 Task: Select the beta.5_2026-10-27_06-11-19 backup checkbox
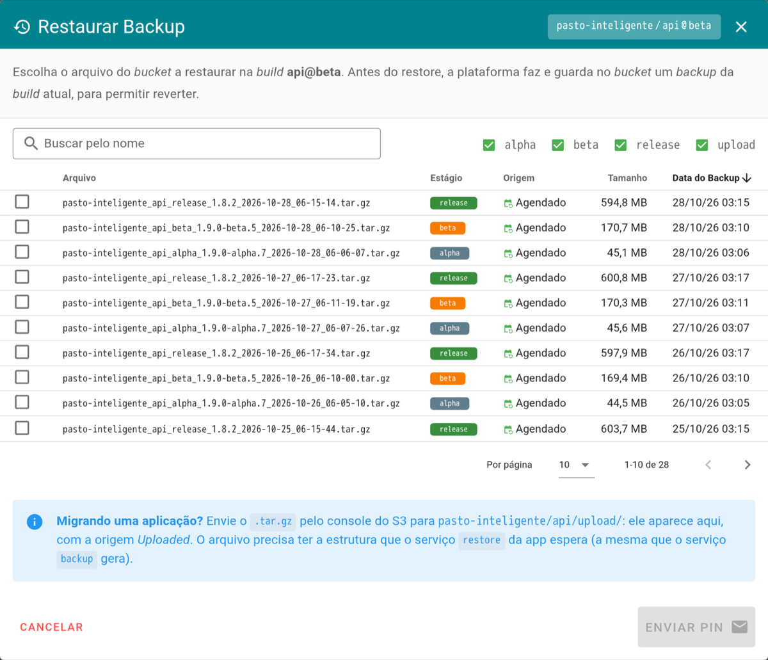pos(22,302)
